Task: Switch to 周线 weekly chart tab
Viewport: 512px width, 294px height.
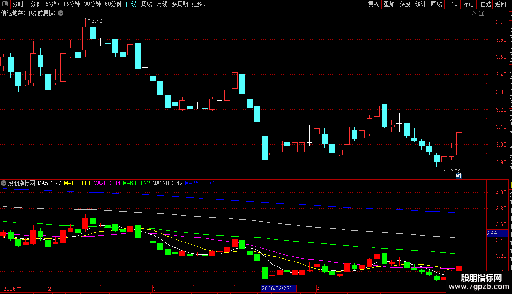Action: point(147,4)
